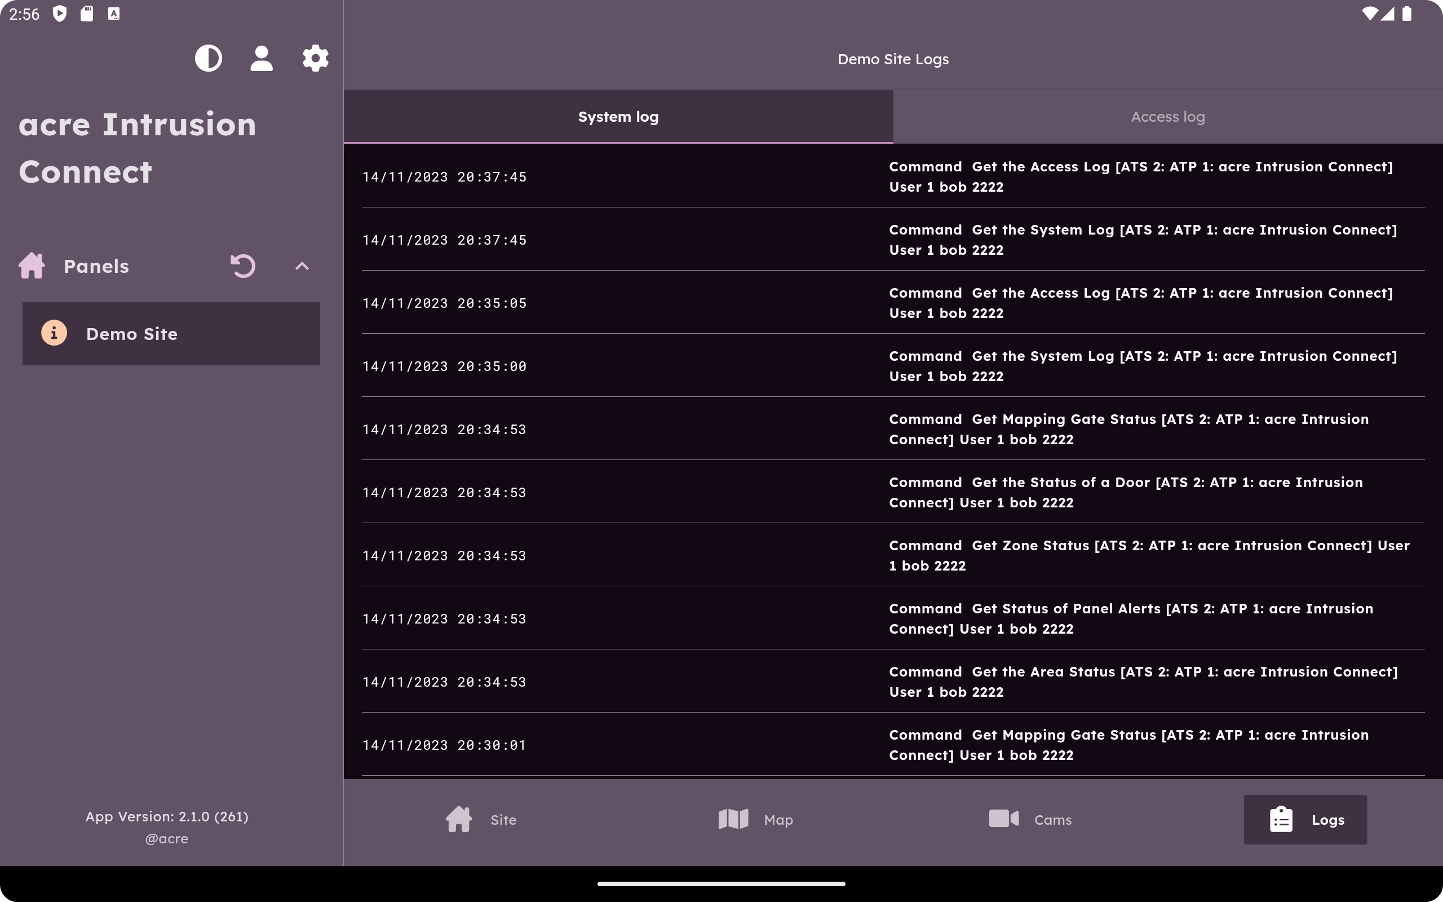Tap the cellular signal status icon
The height and width of the screenshot is (902, 1443).
(x=1388, y=13)
